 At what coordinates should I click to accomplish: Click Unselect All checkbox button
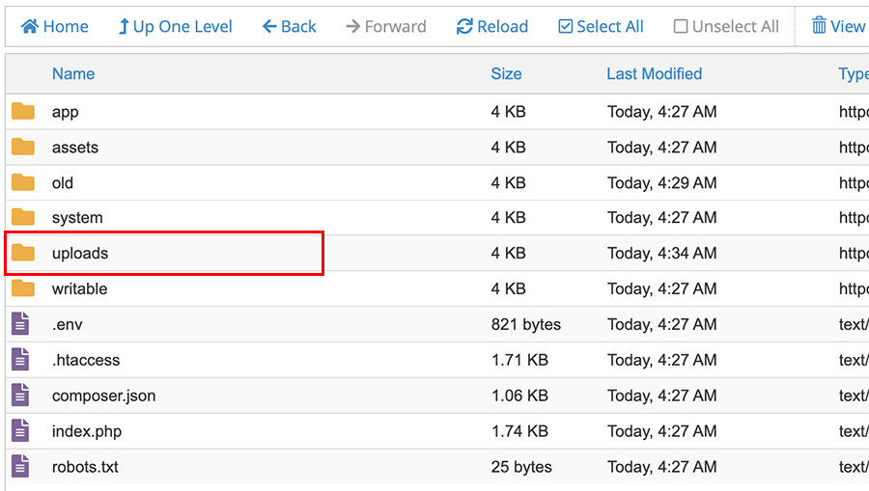[x=726, y=26]
